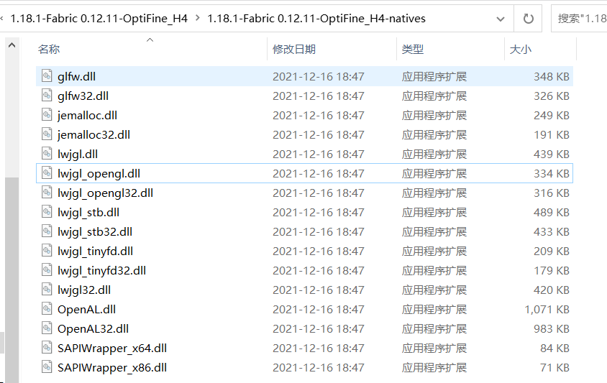Select the file name SAPIWrapper_x86.dll
The height and width of the screenshot is (383, 607).
[x=112, y=367]
